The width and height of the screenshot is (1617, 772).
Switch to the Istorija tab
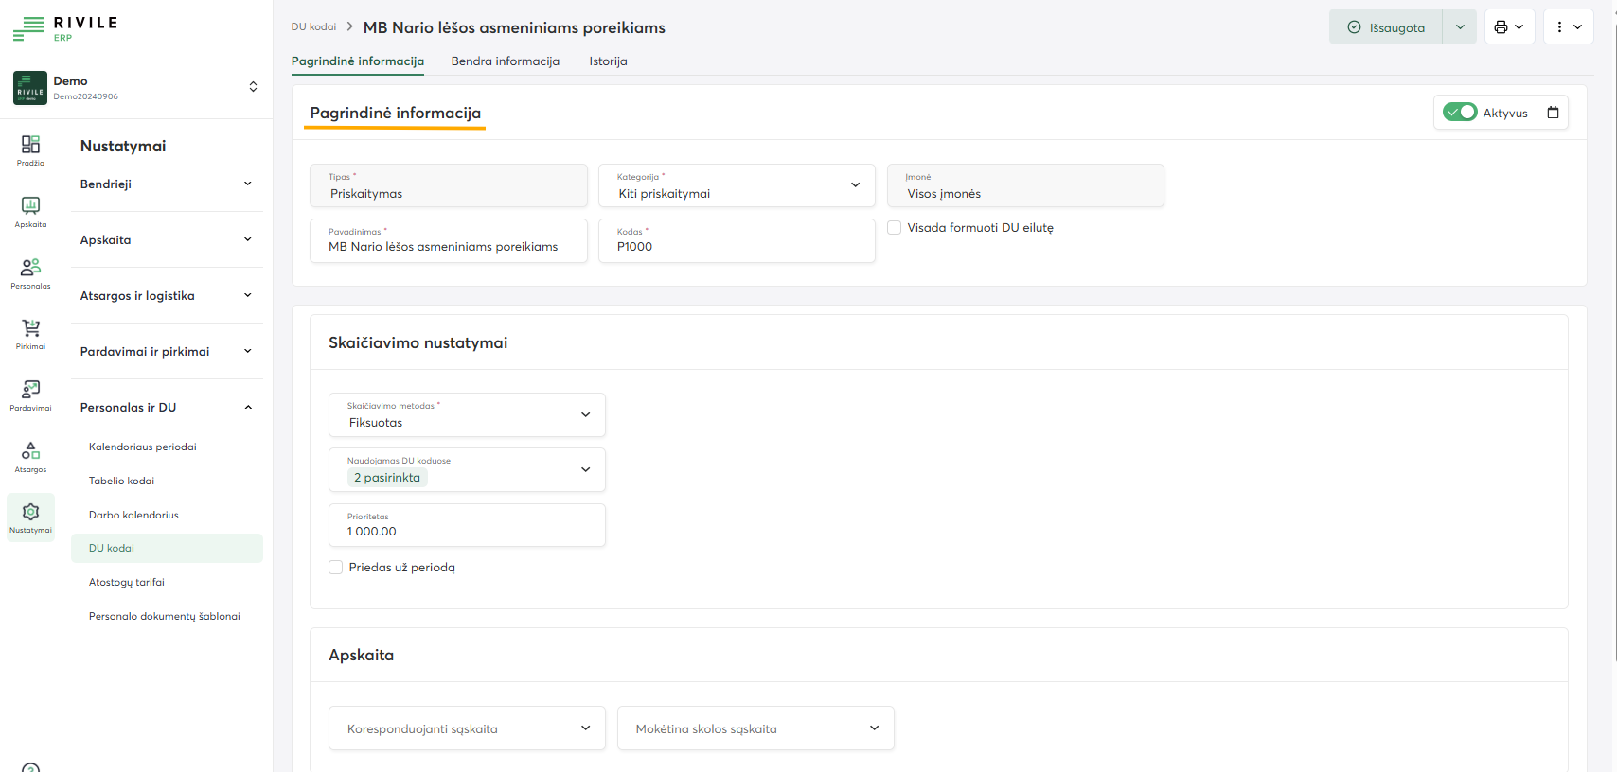[608, 61]
